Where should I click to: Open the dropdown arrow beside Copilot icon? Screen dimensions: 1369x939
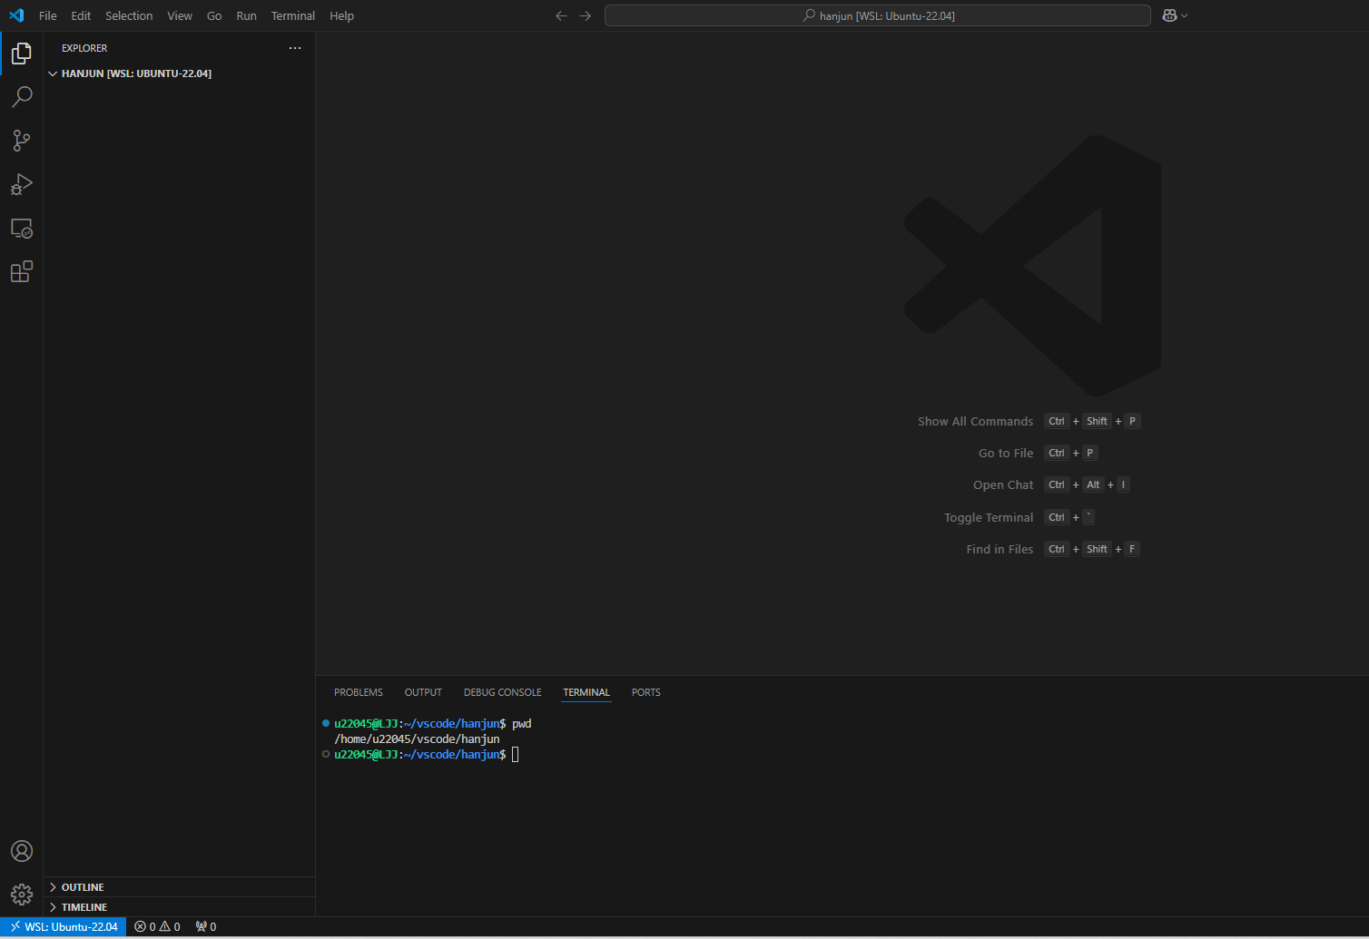[x=1185, y=15]
